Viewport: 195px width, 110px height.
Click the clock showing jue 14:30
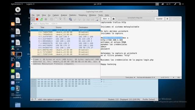click(97, 4)
